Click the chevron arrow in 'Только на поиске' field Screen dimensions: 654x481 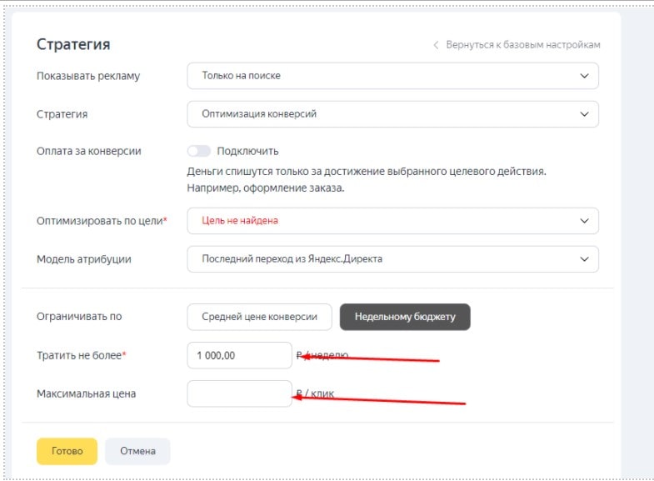pos(583,76)
